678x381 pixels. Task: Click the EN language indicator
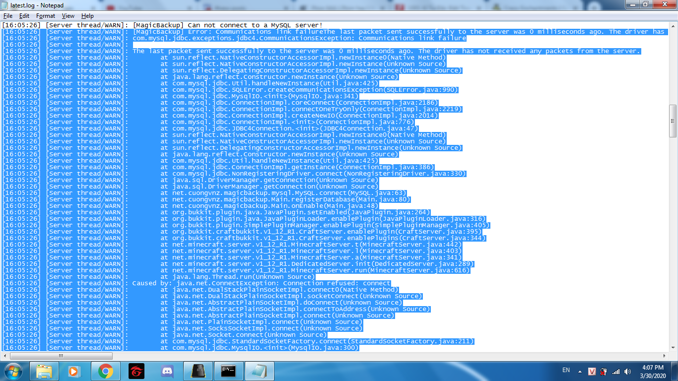pos(566,371)
